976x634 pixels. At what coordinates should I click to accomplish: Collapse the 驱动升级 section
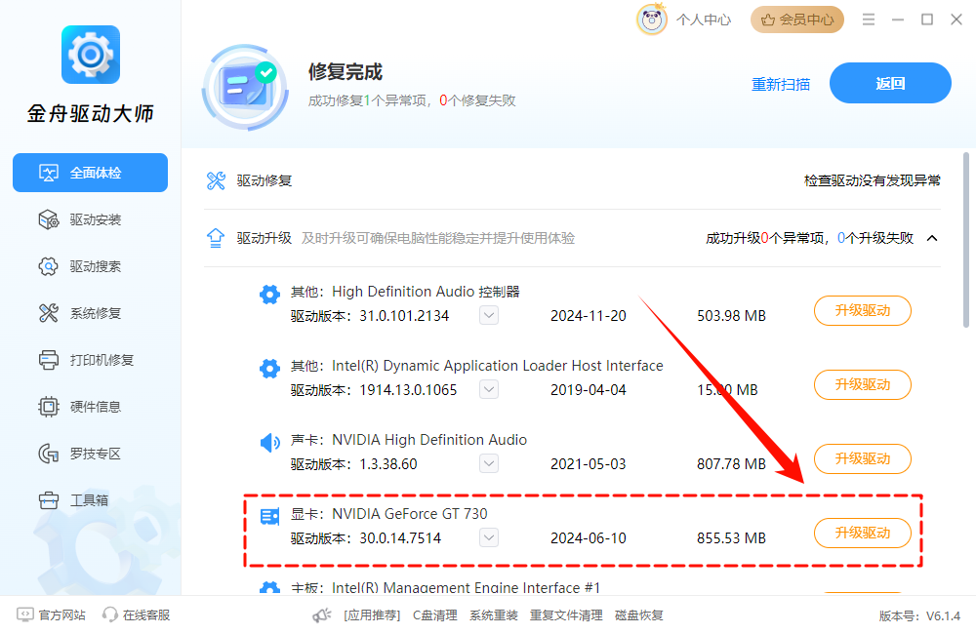tap(932, 237)
